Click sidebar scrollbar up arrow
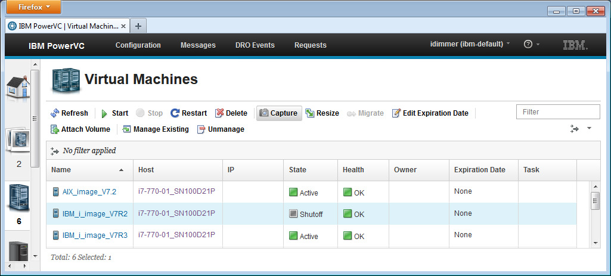This screenshot has width=611, height=276. pos(35,64)
